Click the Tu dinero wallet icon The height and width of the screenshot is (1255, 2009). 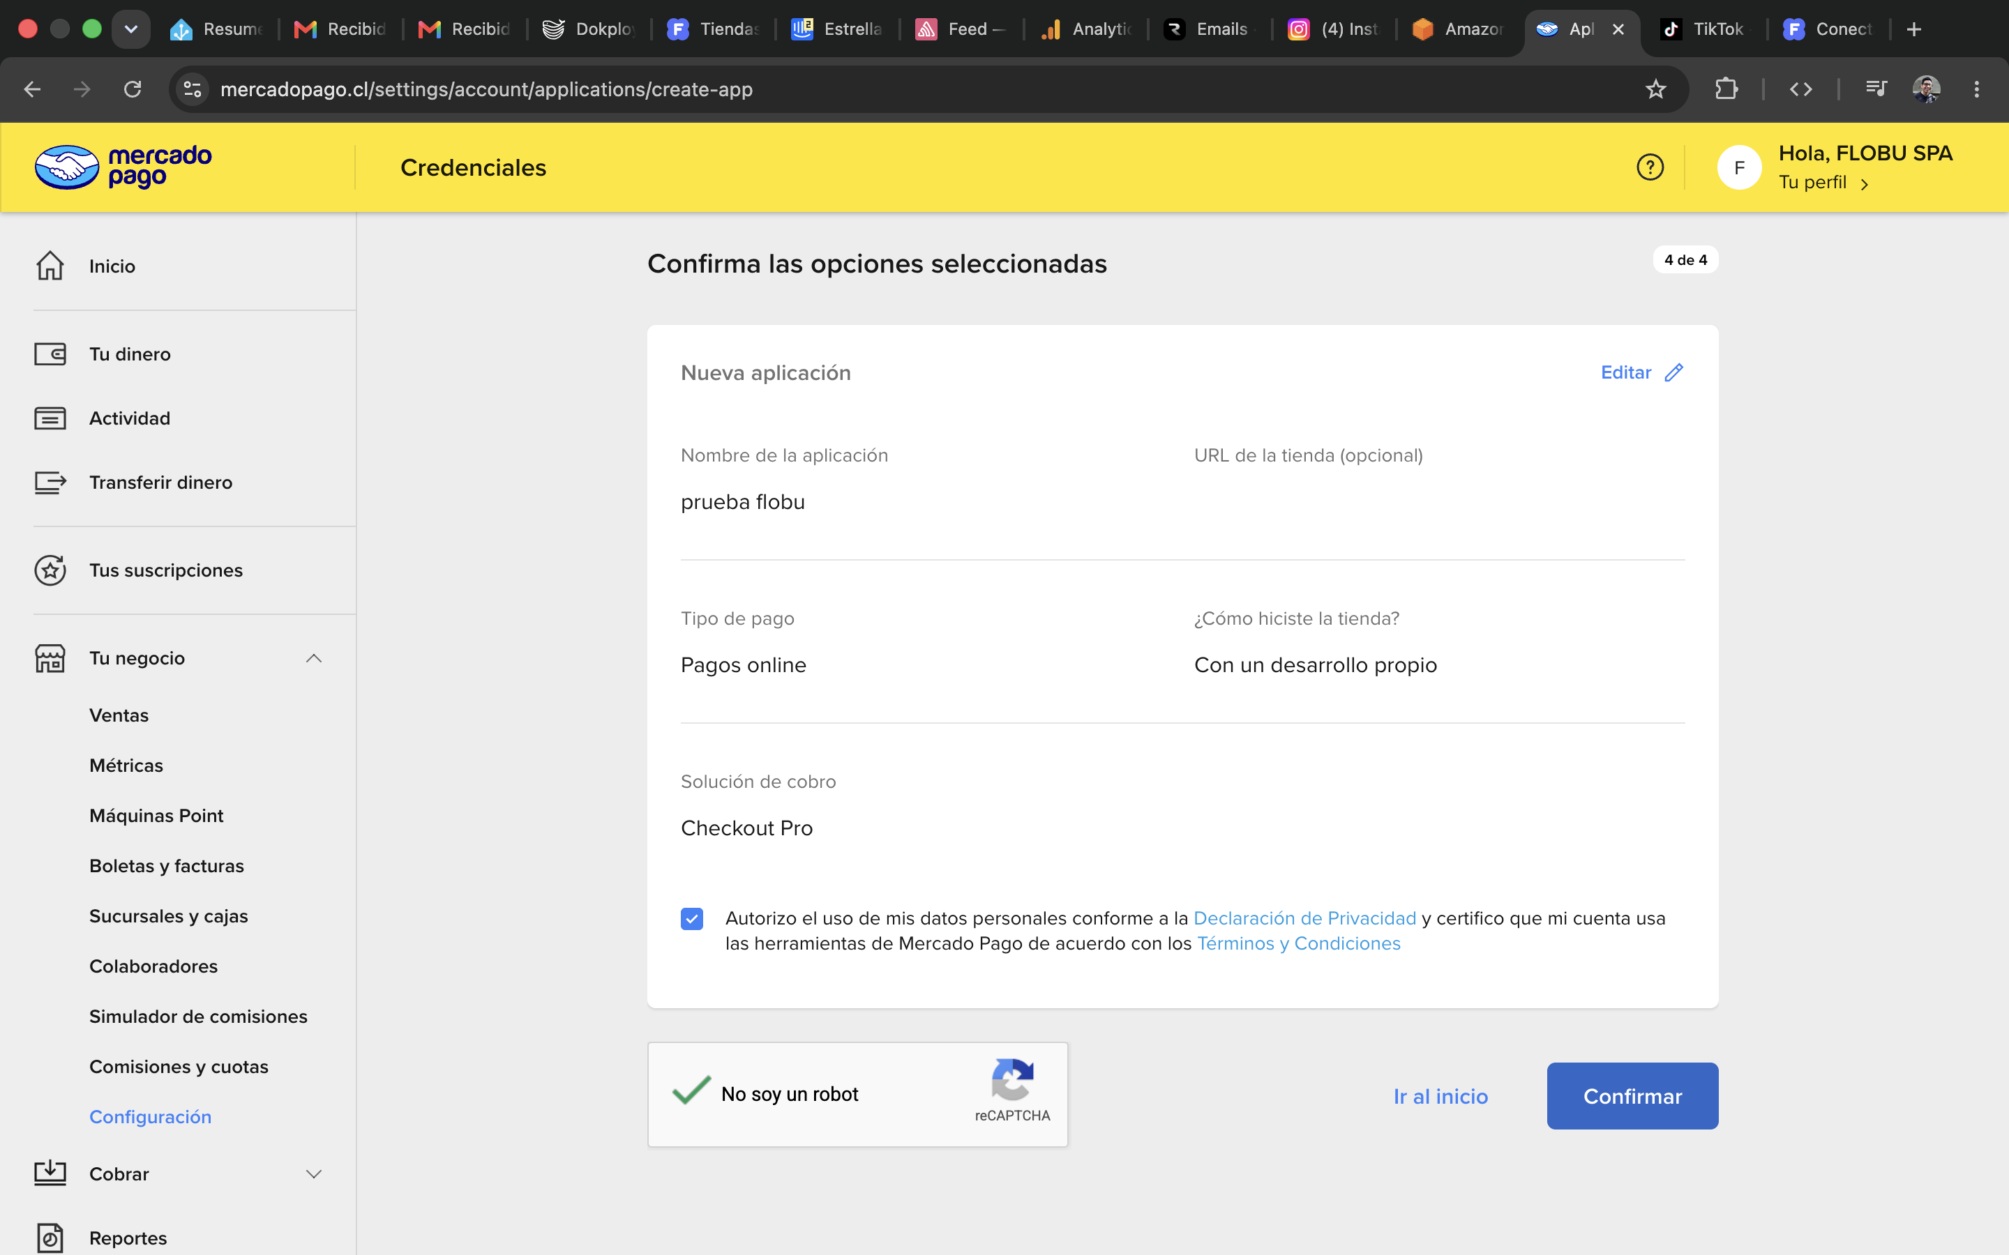click(x=50, y=354)
